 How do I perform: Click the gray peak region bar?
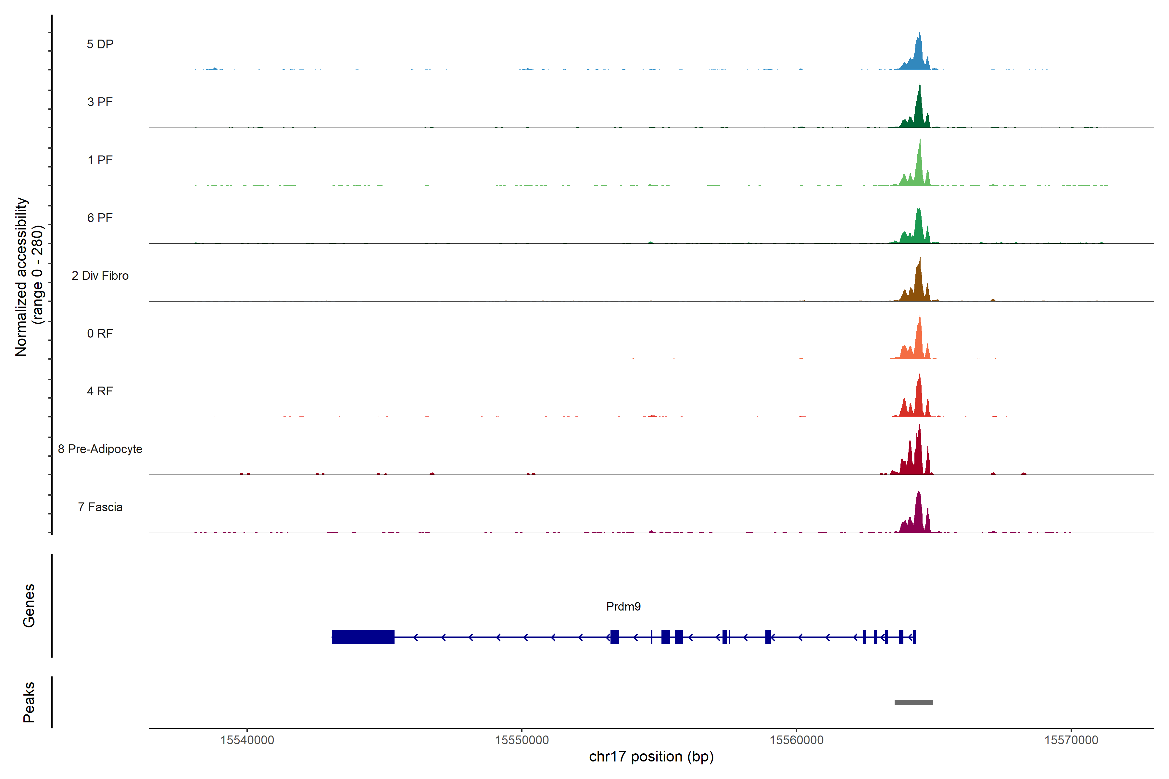pos(913,702)
